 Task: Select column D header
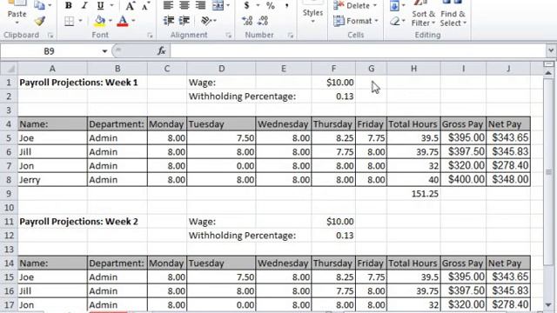click(221, 69)
